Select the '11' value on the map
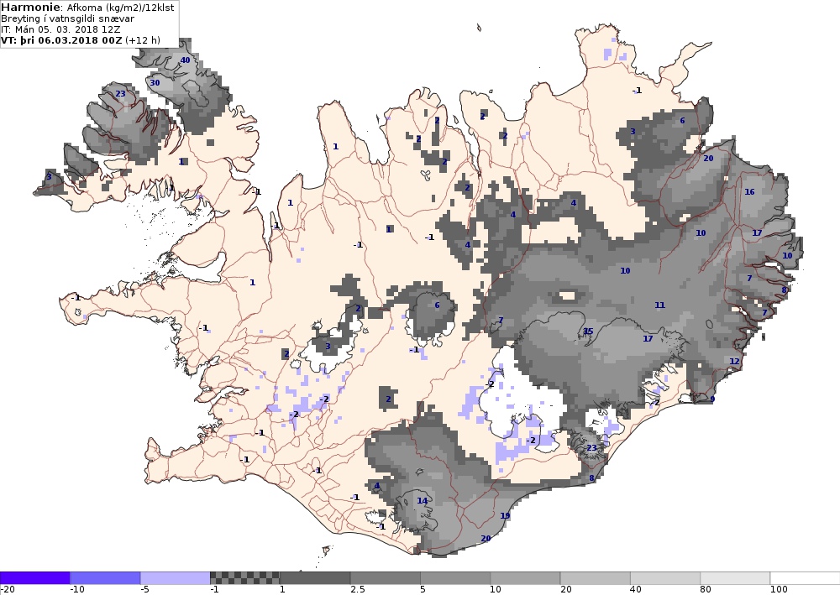 [660, 305]
